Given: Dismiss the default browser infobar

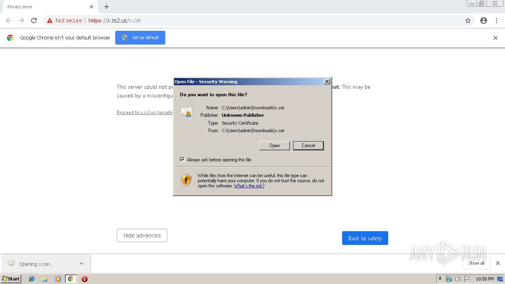Looking at the screenshot, I should click(x=496, y=38).
